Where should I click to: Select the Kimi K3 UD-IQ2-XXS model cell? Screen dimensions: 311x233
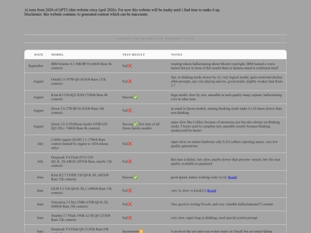79,97
